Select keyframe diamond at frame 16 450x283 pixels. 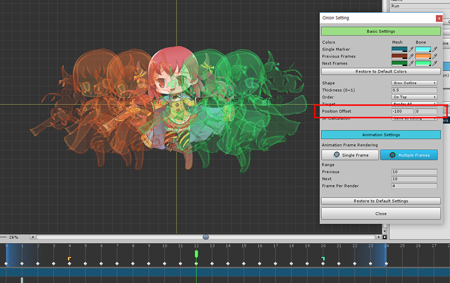coord(260,264)
